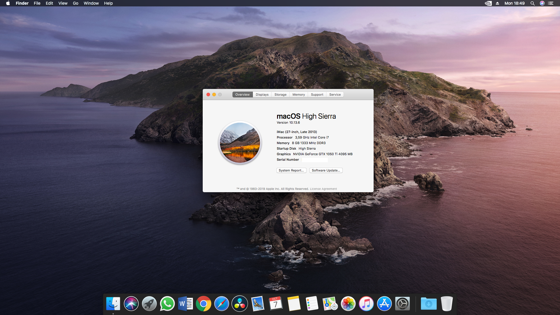The image size is (560, 315).
Task: Open the Go menu
Action: click(x=76, y=3)
